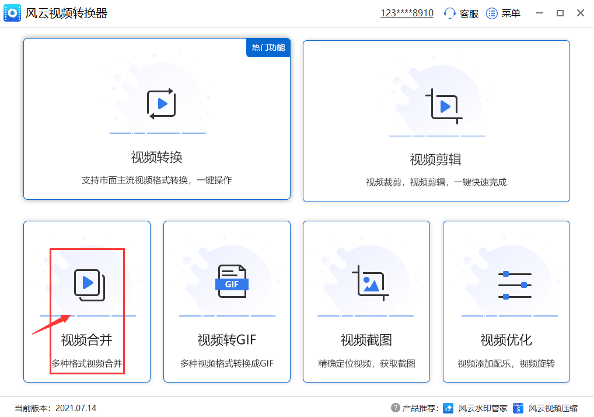Maximize the converter window
This screenshot has width=594, height=417.
(x=560, y=13)
